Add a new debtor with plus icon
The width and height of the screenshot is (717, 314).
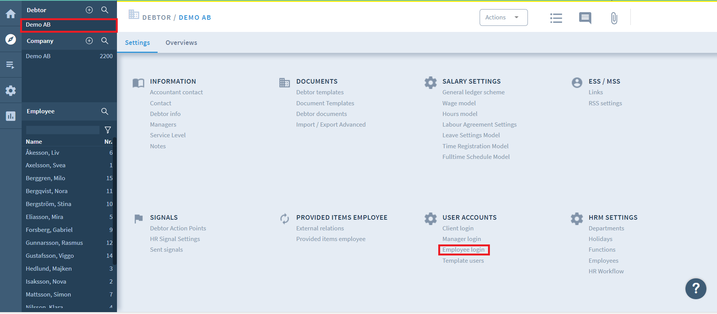(x=89, y=10)
